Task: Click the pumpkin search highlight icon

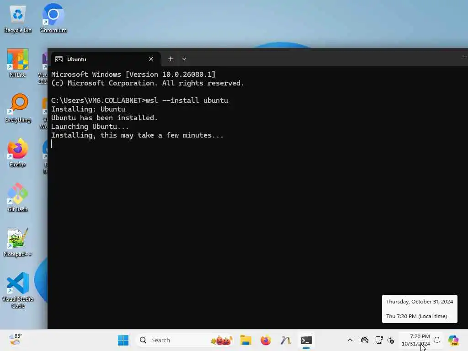Action: (222, 340)
